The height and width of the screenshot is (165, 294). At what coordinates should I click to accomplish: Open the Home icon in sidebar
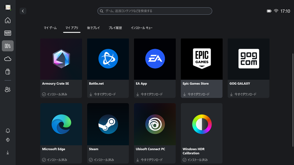pyautogui.click(x=8, y=20)
